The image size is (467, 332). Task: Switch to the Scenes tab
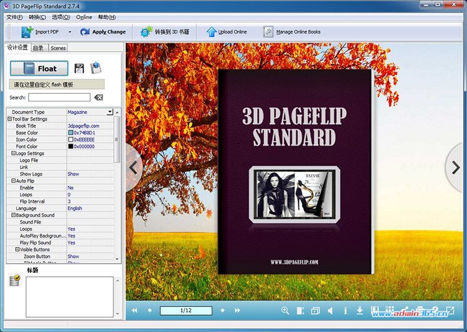tap(58, 48)
